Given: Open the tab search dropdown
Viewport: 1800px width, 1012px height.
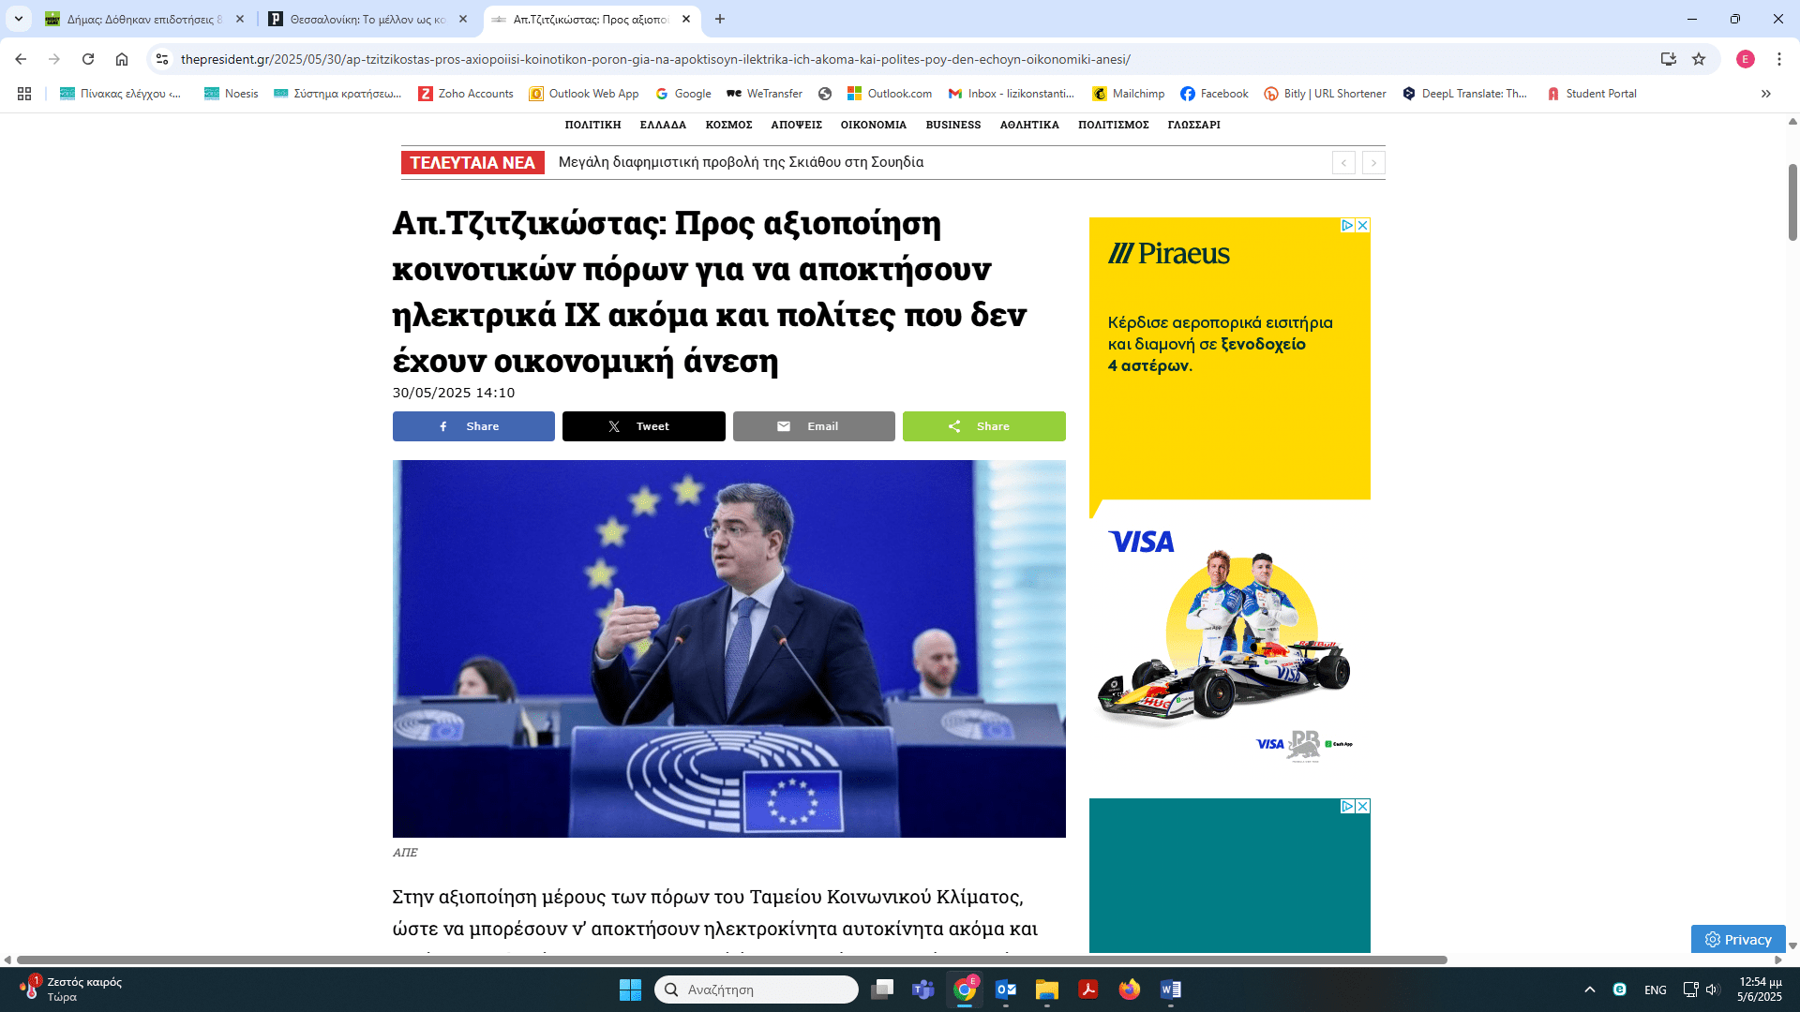Looking at the screenshot, I should click(x=18, y=19).
